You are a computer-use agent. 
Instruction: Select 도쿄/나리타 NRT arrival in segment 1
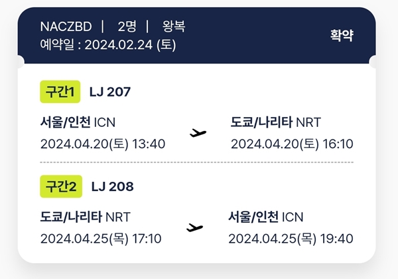coord(276,122)
